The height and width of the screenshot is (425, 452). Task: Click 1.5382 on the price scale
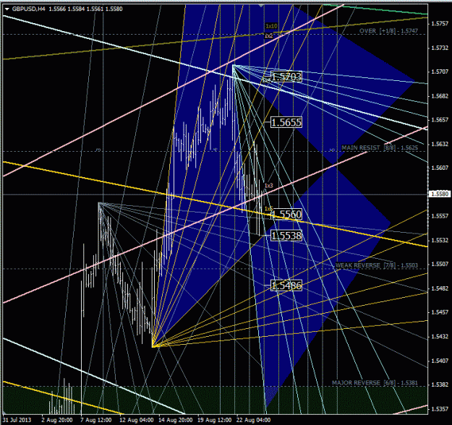(x=440, y=385)
